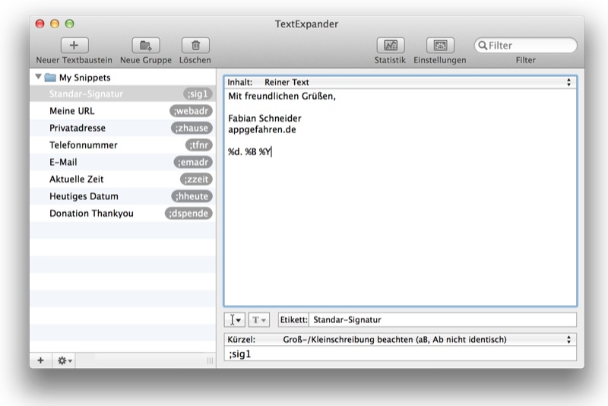Select the Telefonnummer snippet

tap(84, 145)
